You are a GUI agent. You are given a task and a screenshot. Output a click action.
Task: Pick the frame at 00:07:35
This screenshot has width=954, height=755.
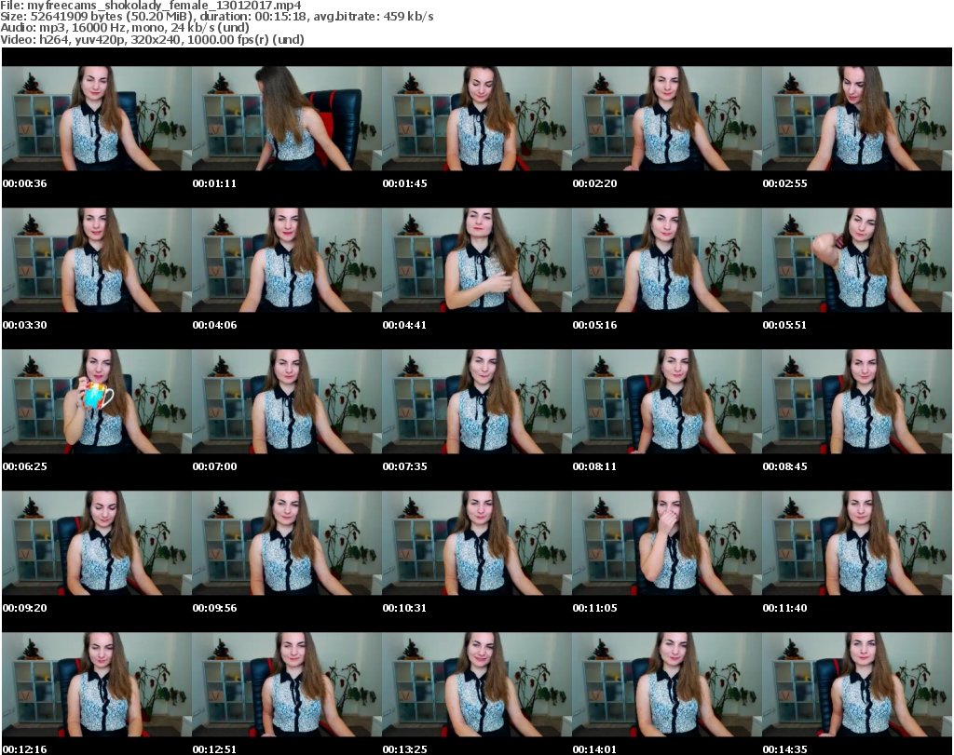click(x=477, y=402)
